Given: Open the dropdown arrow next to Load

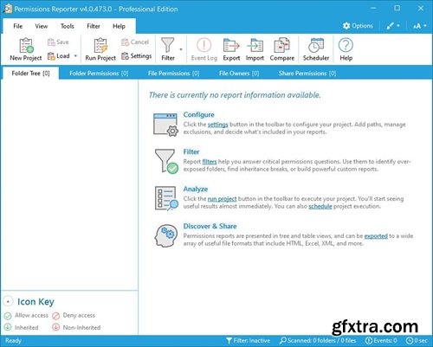Looking at the screenshot, I should (x=75, y=55).
